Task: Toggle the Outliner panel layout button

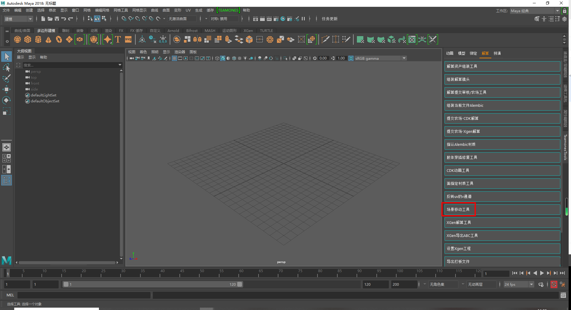Action: pyautogui.click(x=7, y=180)
